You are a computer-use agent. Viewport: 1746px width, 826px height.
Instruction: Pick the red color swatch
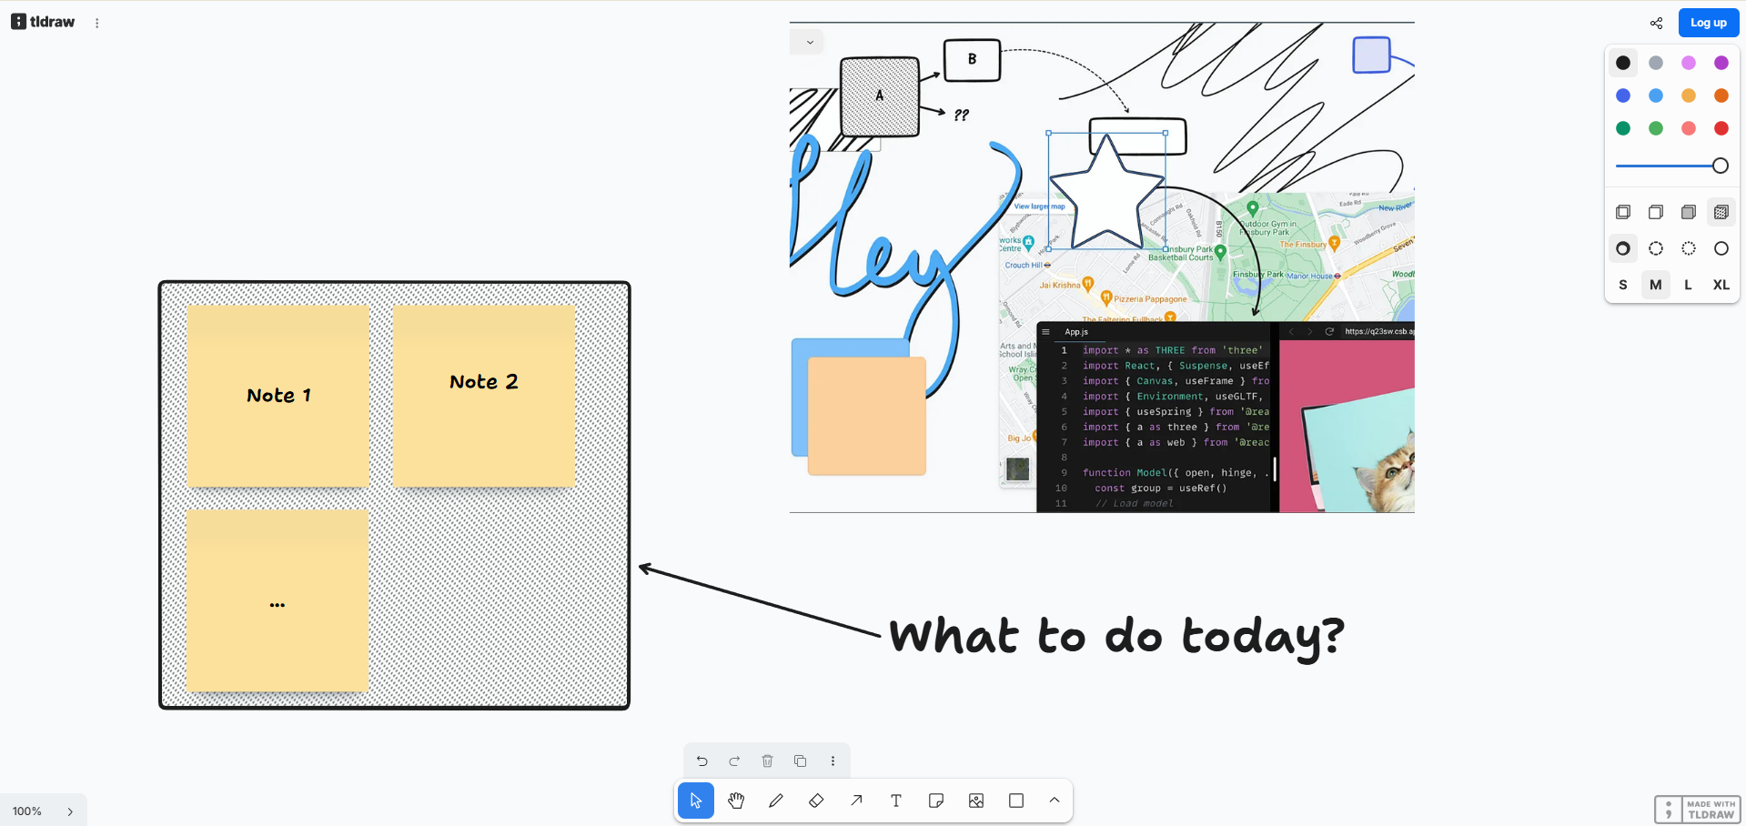1721,128
